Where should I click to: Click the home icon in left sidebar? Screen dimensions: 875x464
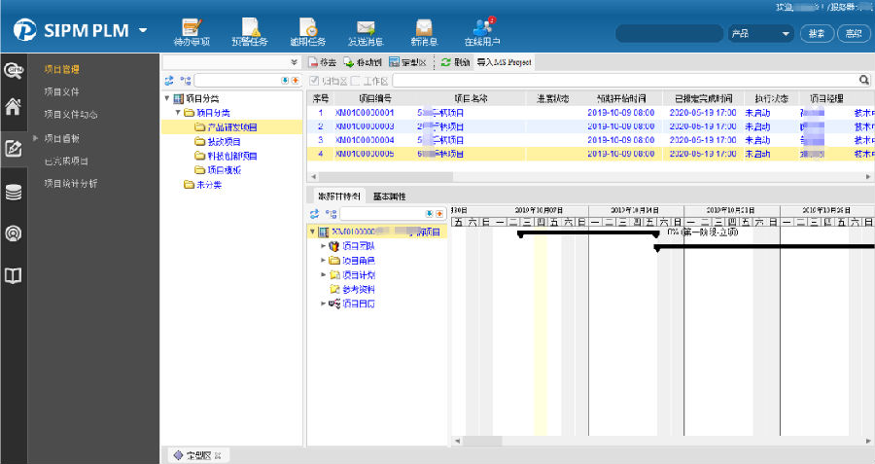point(14,107)
